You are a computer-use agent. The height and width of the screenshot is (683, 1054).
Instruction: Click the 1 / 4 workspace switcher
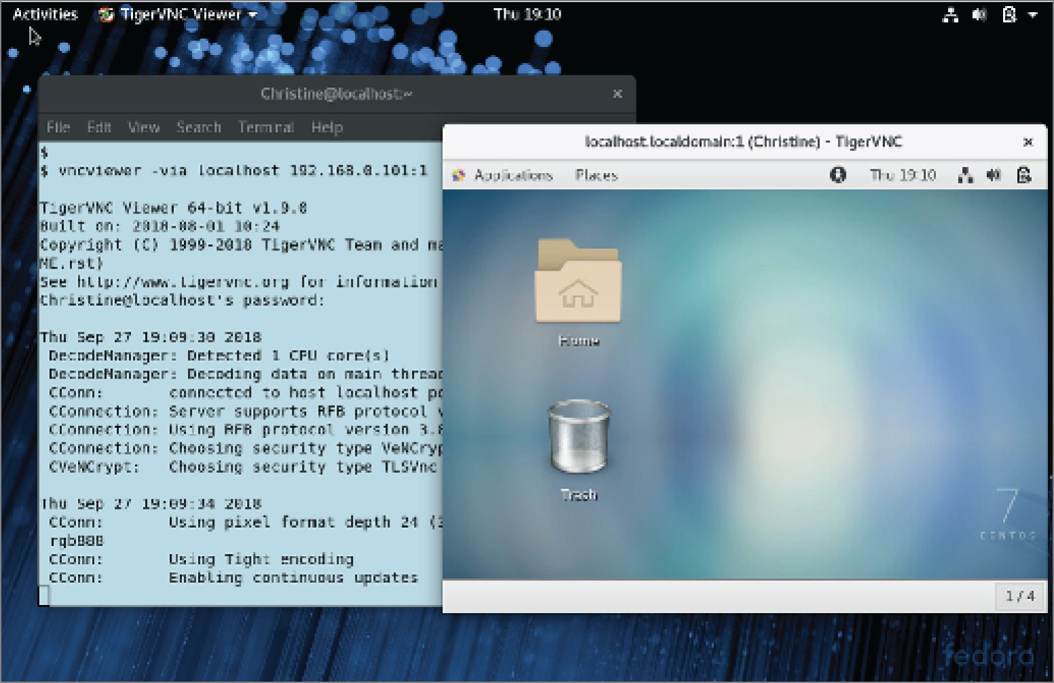click(1019, 596)
